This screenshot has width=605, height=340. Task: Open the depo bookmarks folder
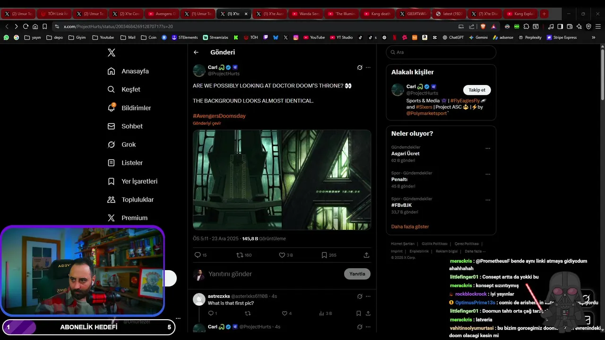55,37
